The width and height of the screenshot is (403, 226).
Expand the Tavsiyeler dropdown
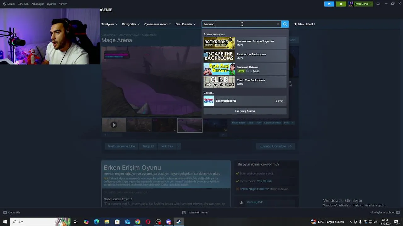109,24
